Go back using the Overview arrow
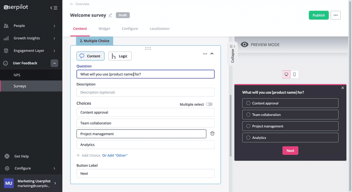This screenshot has height=192, width=352. [72, 4]
